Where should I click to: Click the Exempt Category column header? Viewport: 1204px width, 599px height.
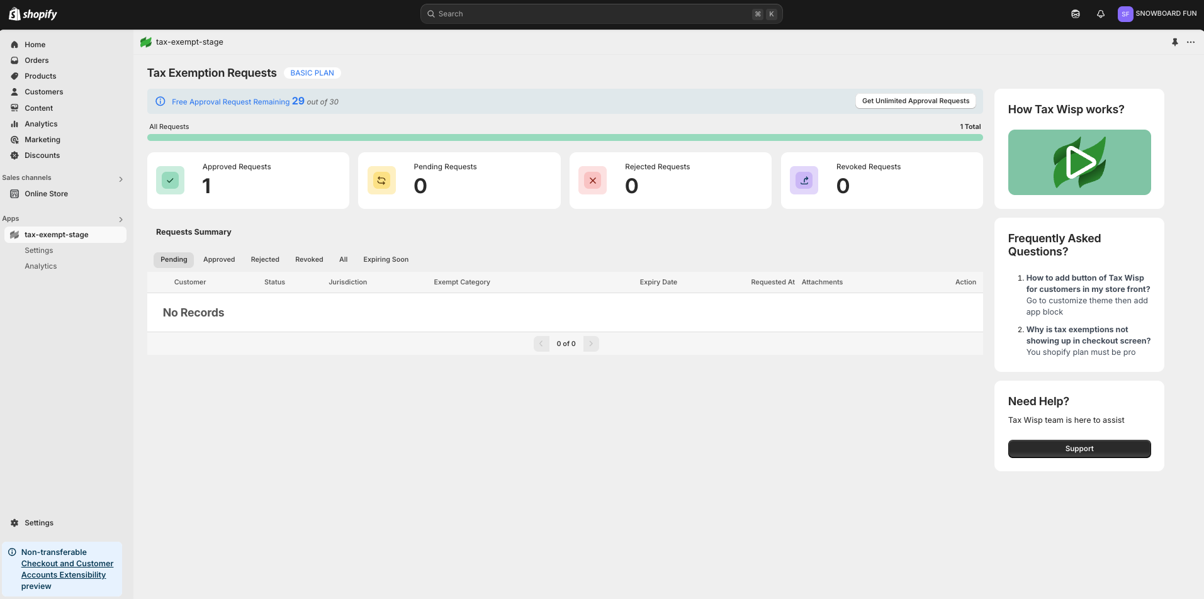click(462, 282)
